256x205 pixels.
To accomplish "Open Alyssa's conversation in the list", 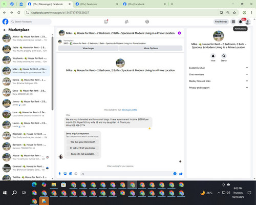I will click(26, 157).
